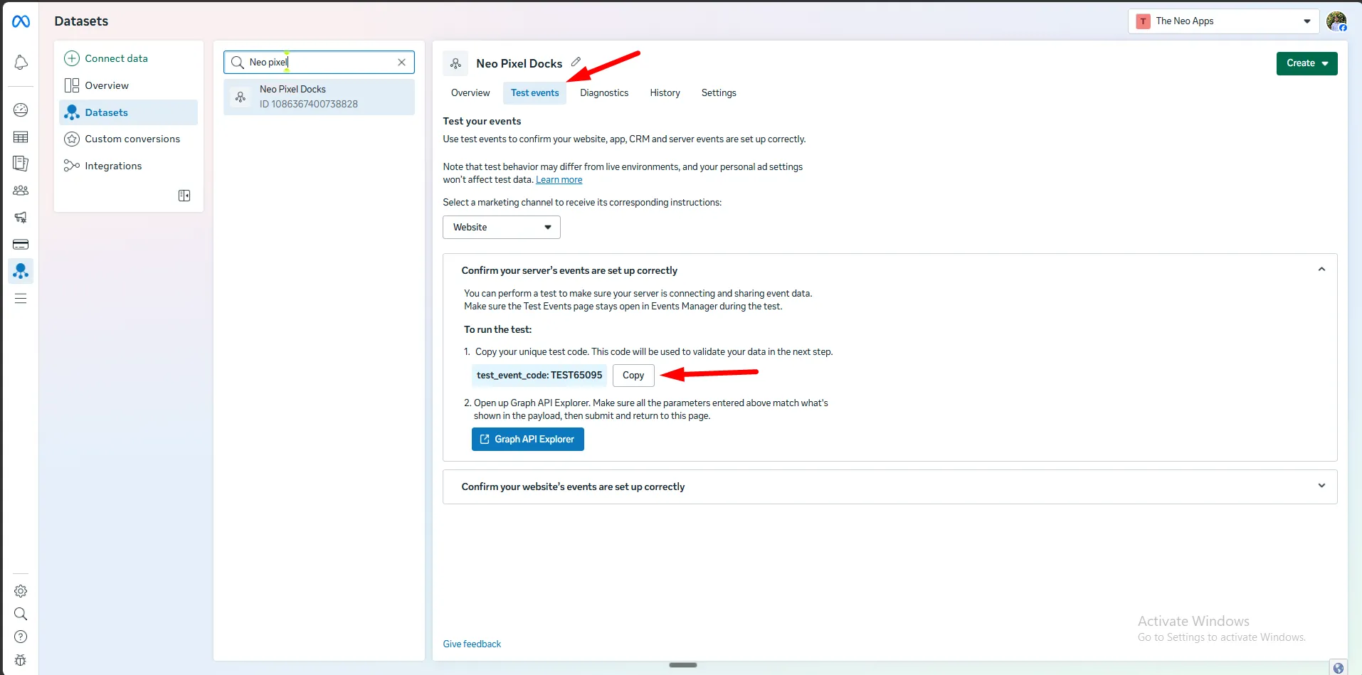Open Graph API Explorer
Screen dimensions: 1362x675
click(x=528, y=440)
